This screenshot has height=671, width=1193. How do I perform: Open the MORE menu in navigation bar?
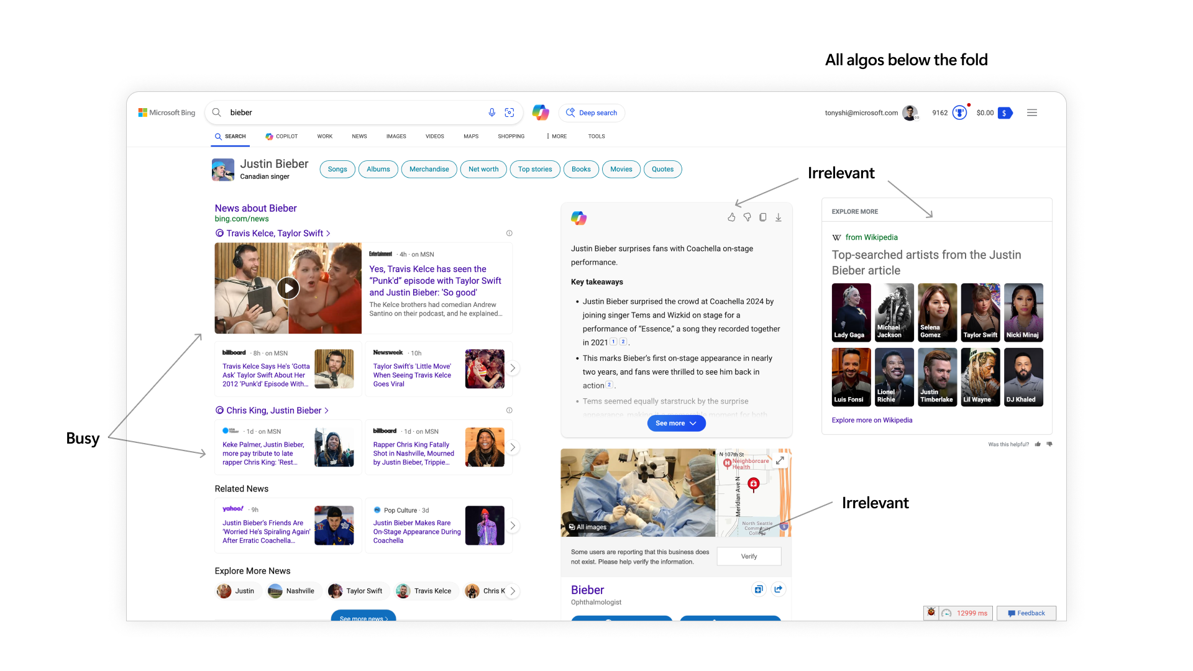tap(556, 136)
